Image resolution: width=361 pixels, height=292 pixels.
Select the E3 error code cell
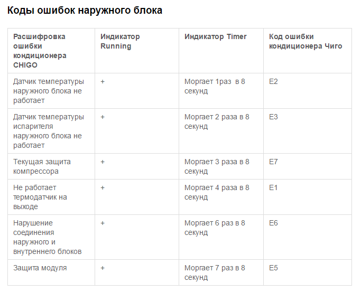(273, 117)
